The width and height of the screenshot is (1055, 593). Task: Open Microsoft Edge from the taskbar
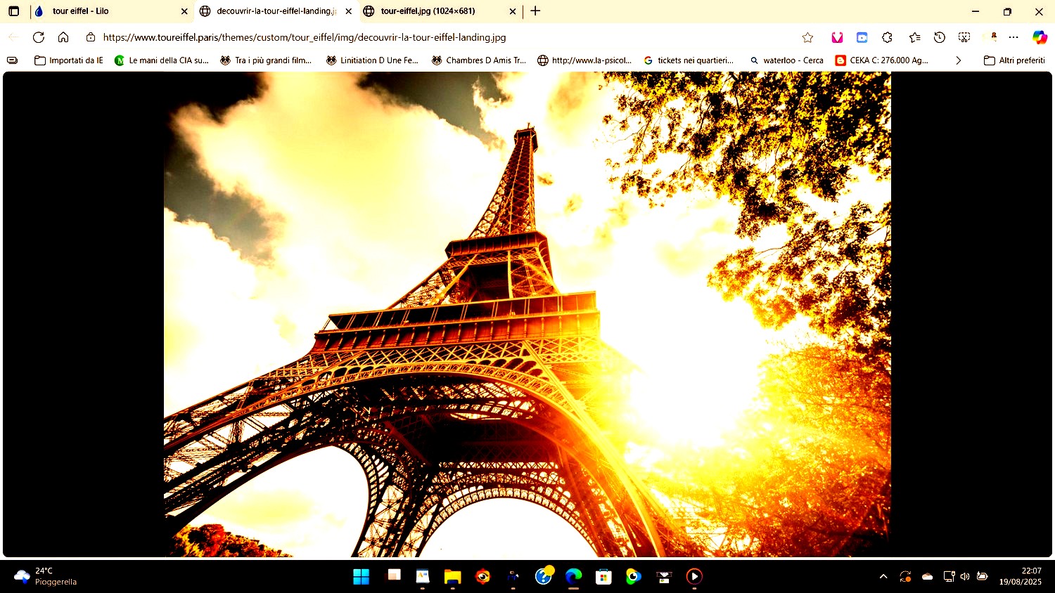point(573,577)
